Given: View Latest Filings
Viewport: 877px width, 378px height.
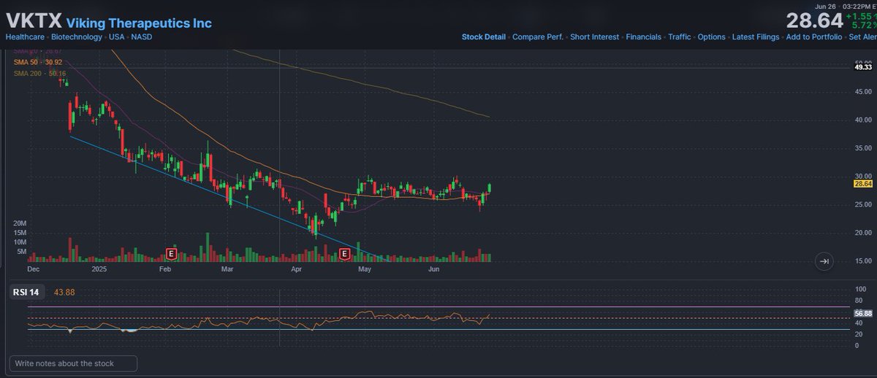Looking at the screenshot, I should tap(756, 37).
